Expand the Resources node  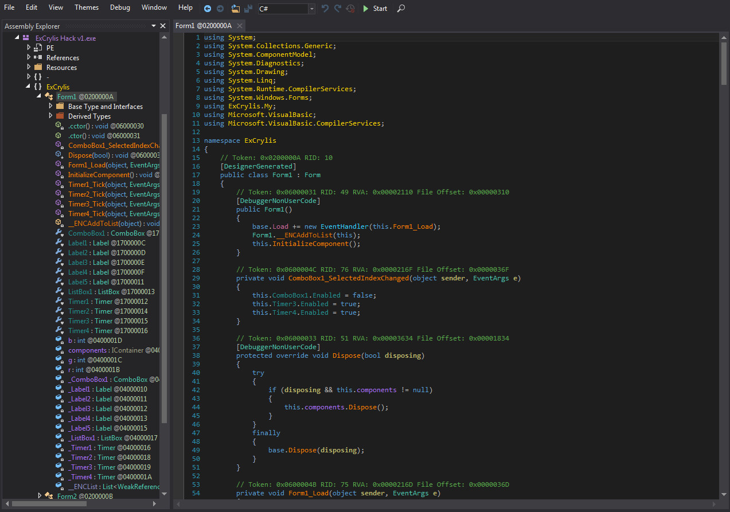click(x=29, y=67)
